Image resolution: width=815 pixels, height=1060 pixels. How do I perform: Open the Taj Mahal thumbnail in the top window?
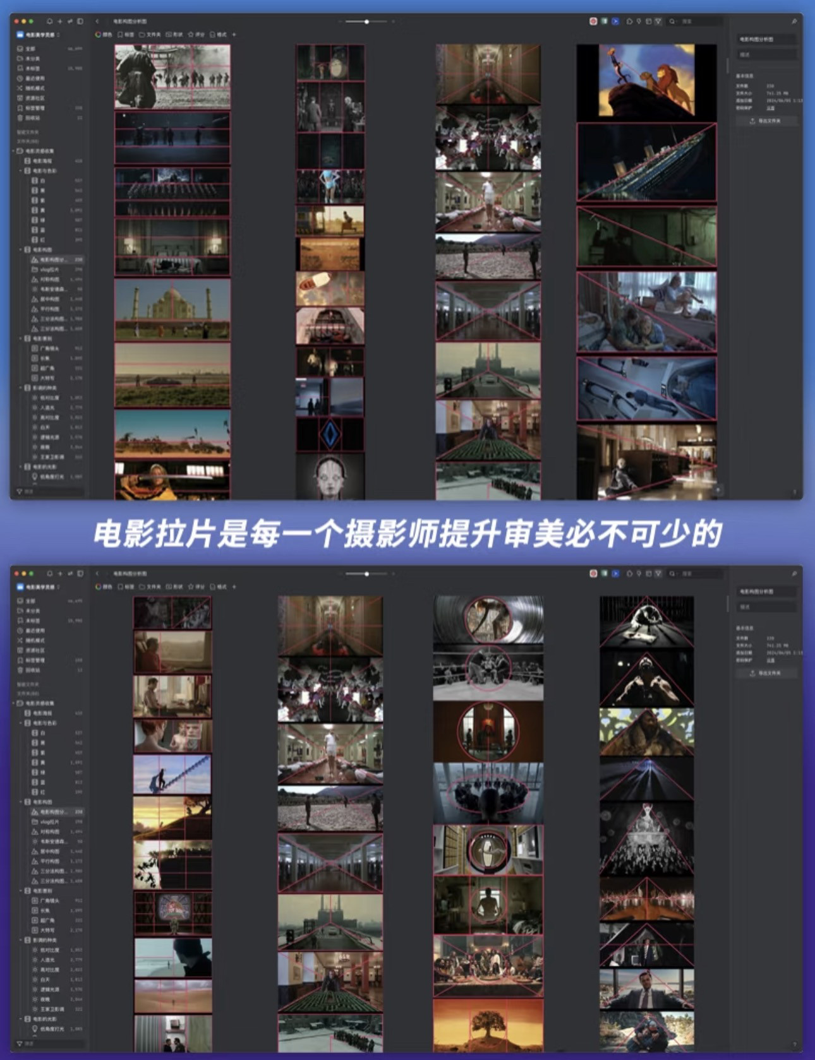point(172,309)
